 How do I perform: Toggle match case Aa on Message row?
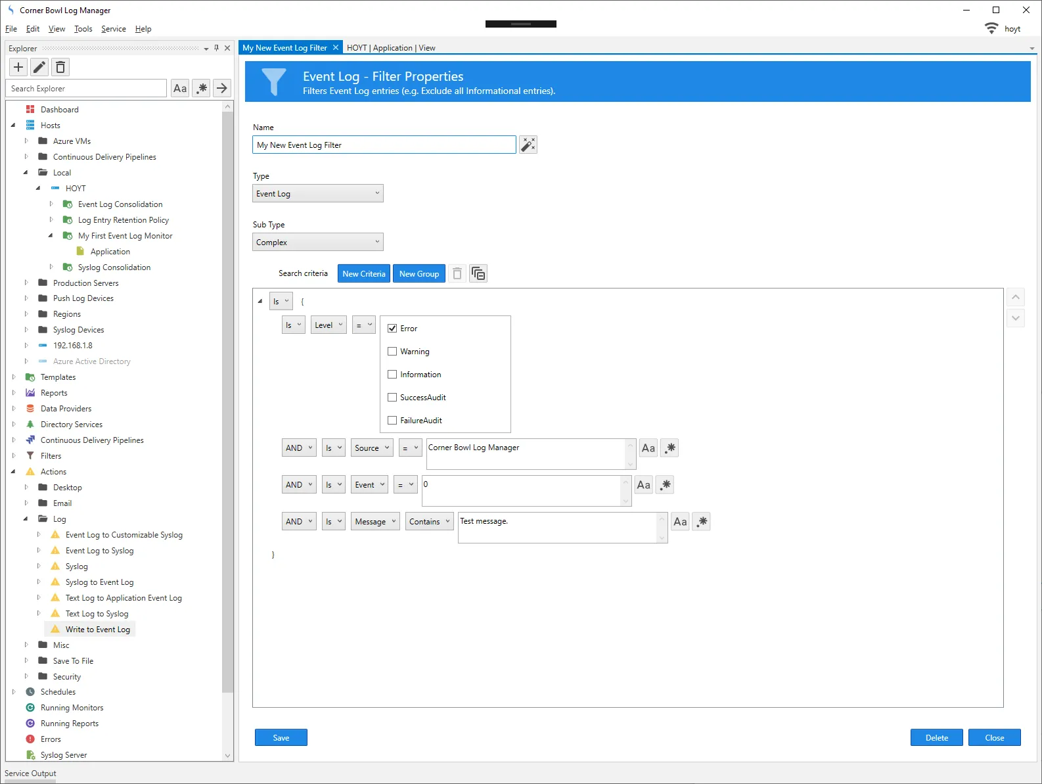coord(680,522)
